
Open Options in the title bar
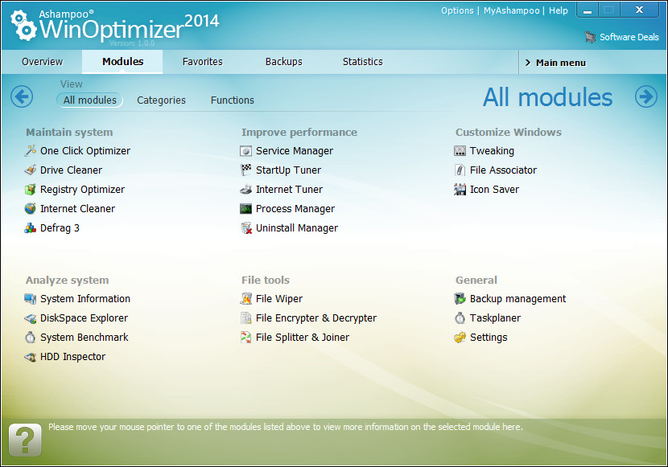point(457,10)
